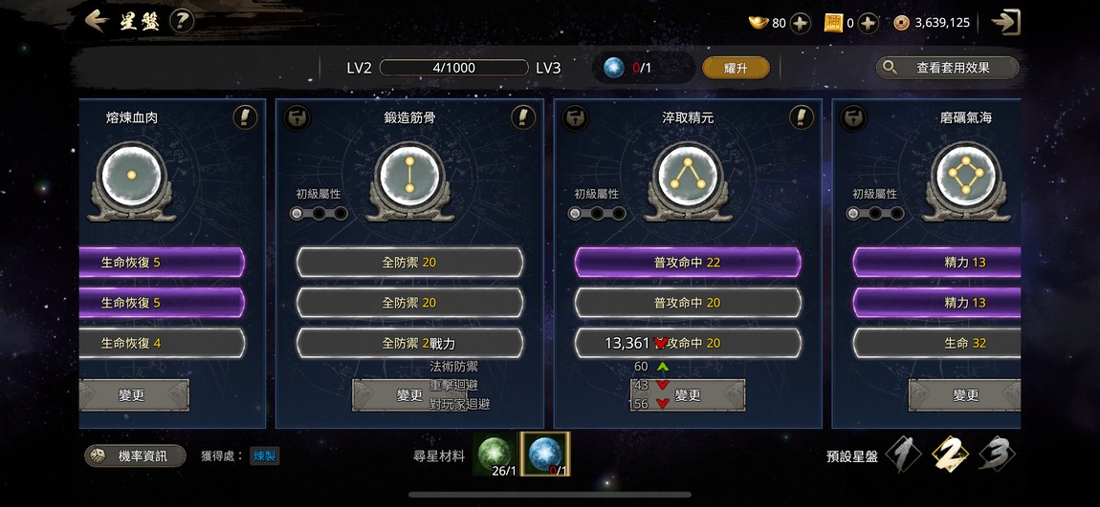Select the blue orb 尋星材料 item
Image resolution: width=1100 pixels, height=507 pixels.
coord(545,454)
